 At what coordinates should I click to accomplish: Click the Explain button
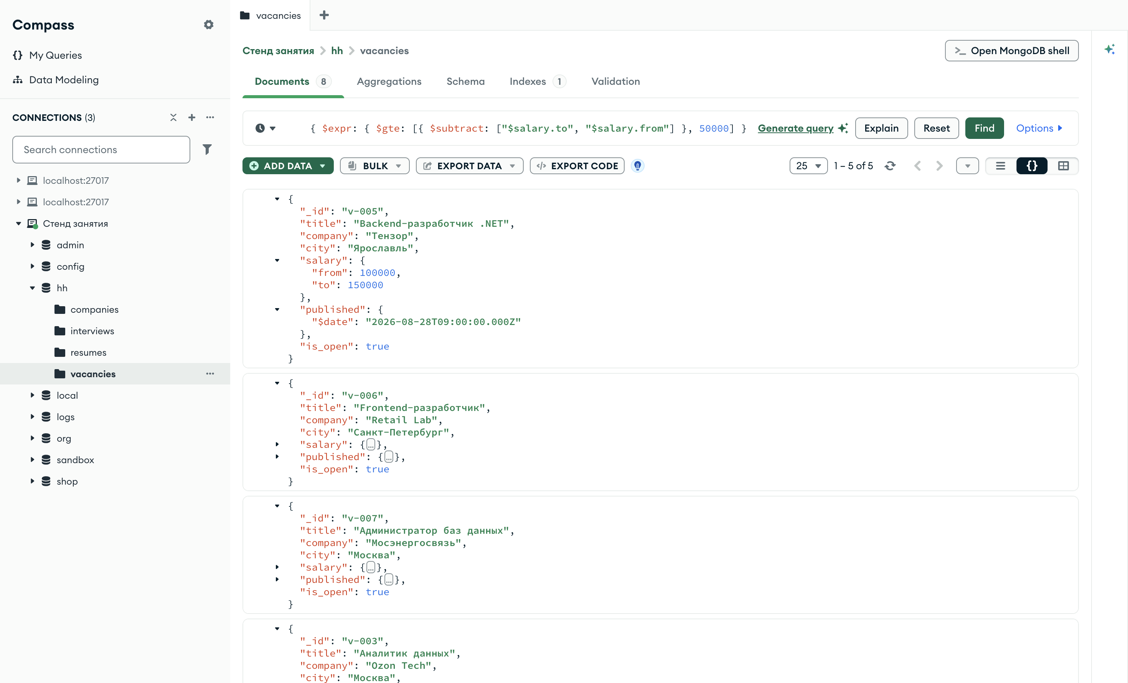click(x=881, y=128)
